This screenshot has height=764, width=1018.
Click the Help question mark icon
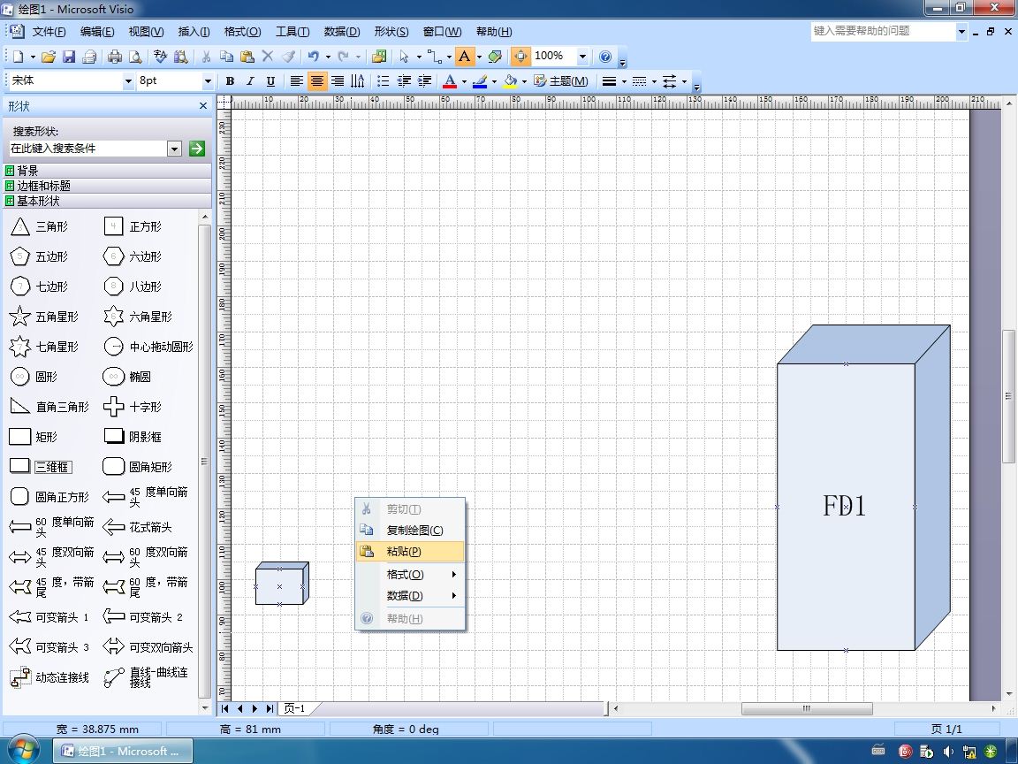tap(605, 57)
